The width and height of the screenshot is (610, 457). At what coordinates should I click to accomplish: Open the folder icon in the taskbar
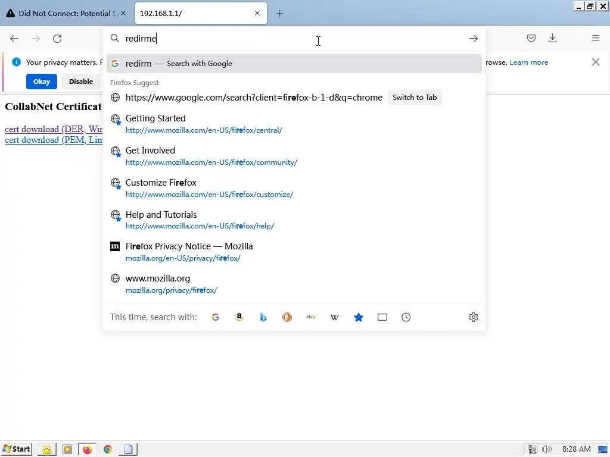(46, 450)
